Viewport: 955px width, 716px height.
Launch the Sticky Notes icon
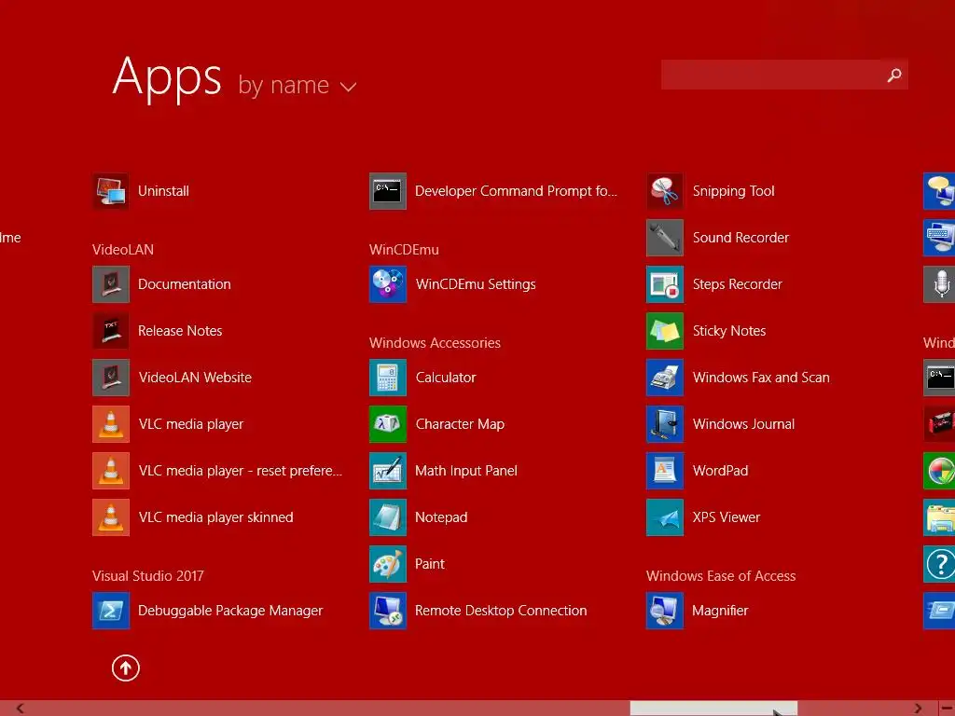click(x=664, y=331)
